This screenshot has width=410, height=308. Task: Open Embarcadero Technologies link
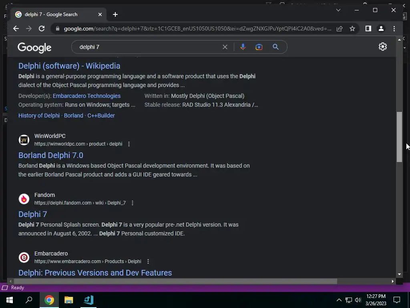86,96
